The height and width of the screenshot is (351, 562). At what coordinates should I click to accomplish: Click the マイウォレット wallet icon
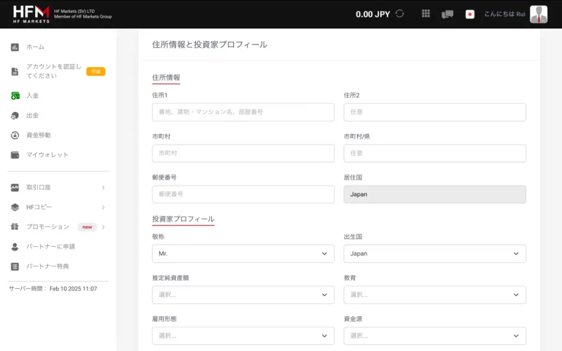tap(15, 155)
